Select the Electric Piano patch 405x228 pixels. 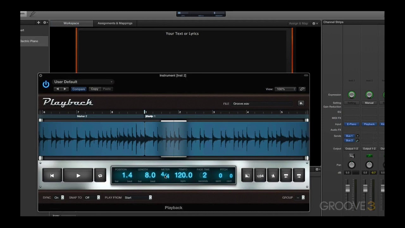[x=34, y=41]
